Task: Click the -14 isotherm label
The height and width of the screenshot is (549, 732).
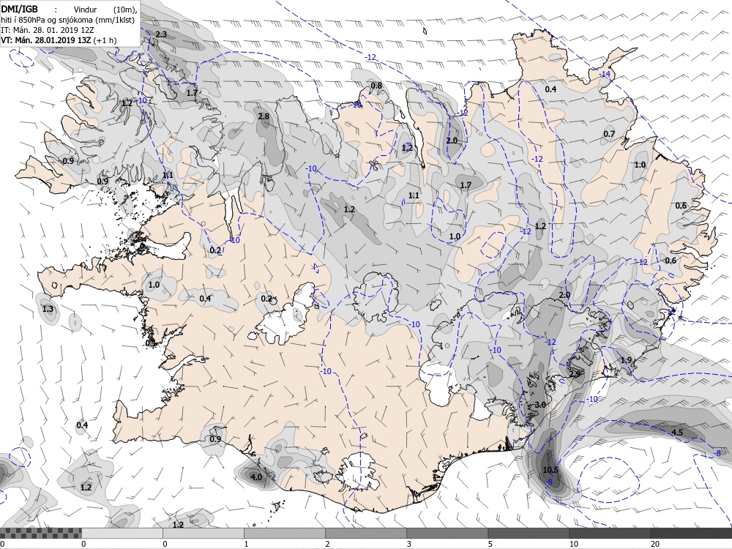Action: (605, 74)
